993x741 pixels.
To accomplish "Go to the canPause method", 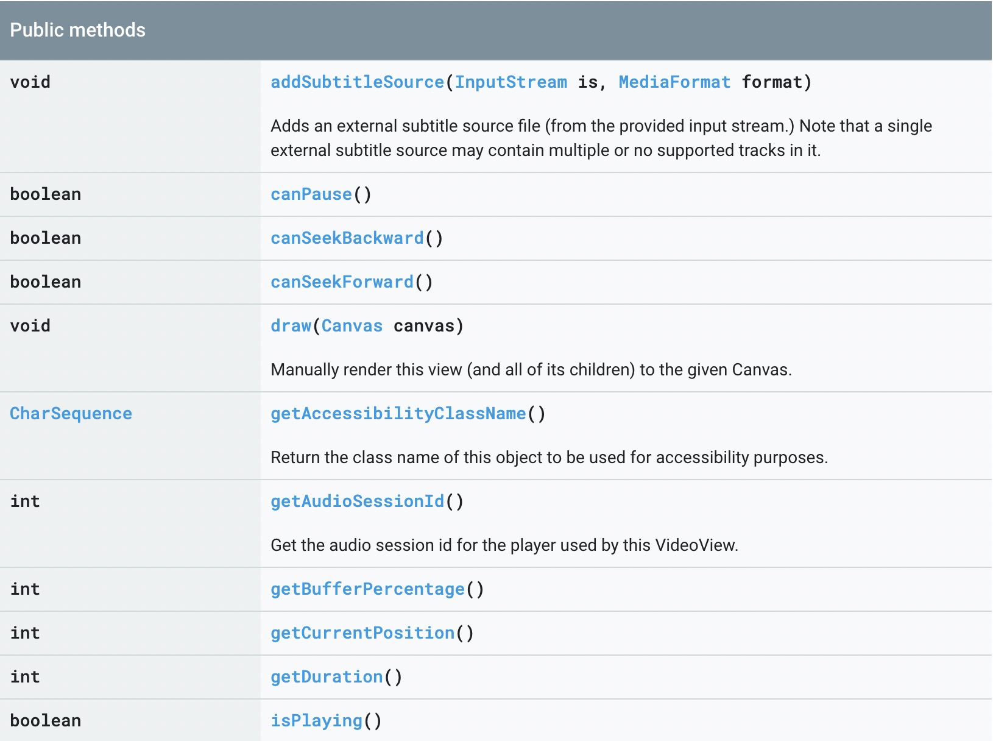I will (311, 194).
